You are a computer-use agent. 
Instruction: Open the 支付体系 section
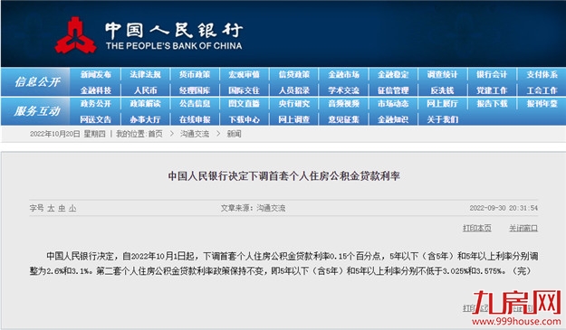(x=542, y=74)
